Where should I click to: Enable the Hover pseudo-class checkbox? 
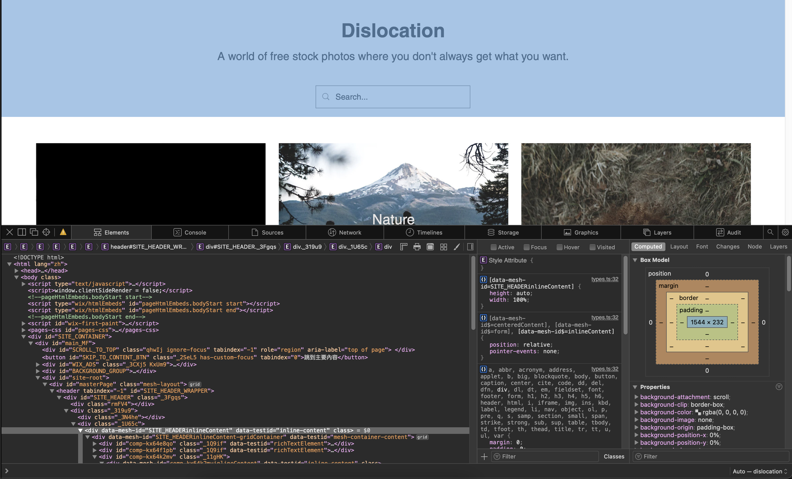560,247
